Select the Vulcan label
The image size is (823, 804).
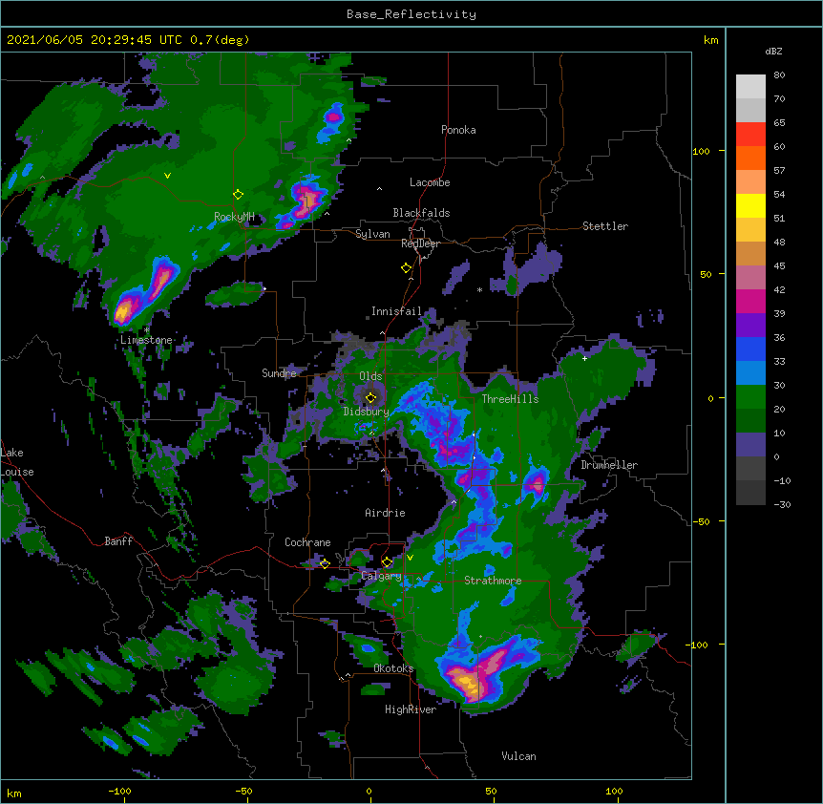518,756
